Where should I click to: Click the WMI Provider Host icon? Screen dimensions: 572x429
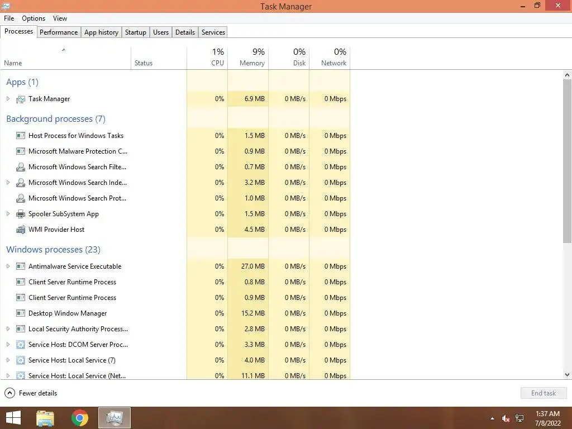tap(21, 230)
